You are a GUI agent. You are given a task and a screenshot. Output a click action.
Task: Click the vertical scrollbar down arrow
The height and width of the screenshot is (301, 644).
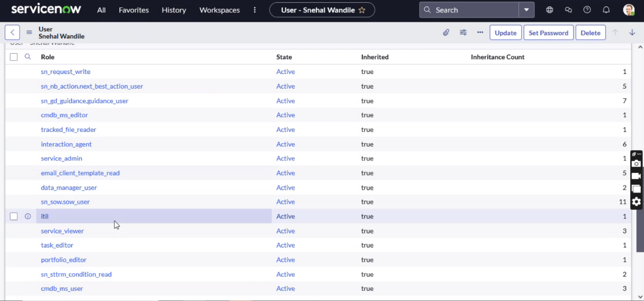[640, 297]
